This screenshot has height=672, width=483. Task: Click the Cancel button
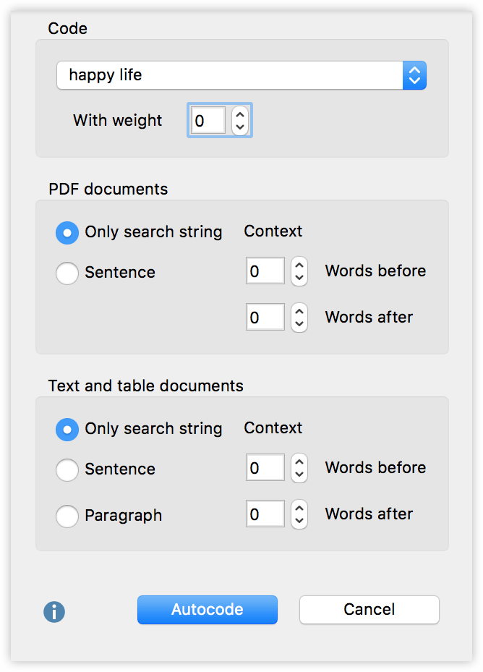(369, 609)
